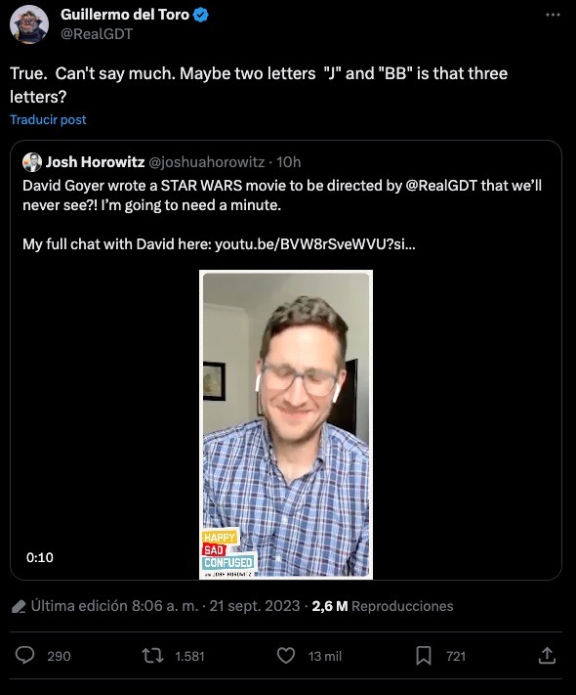Click the blue verified badge
This screenshot has width=576, height=695.
tap(201, 15)
